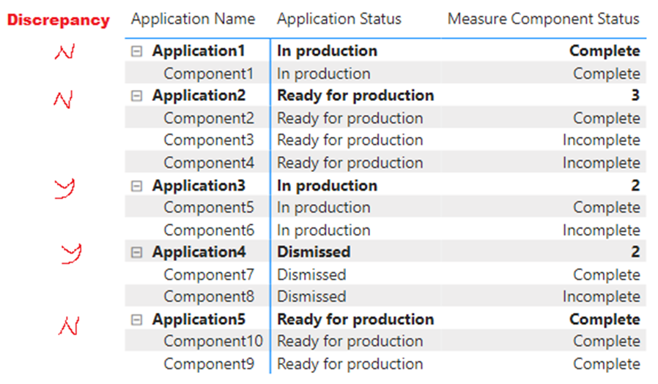This screenshot has height=384, width=658.
Task: Click Component1's 'In production' status cell
Action: [324, 73]
